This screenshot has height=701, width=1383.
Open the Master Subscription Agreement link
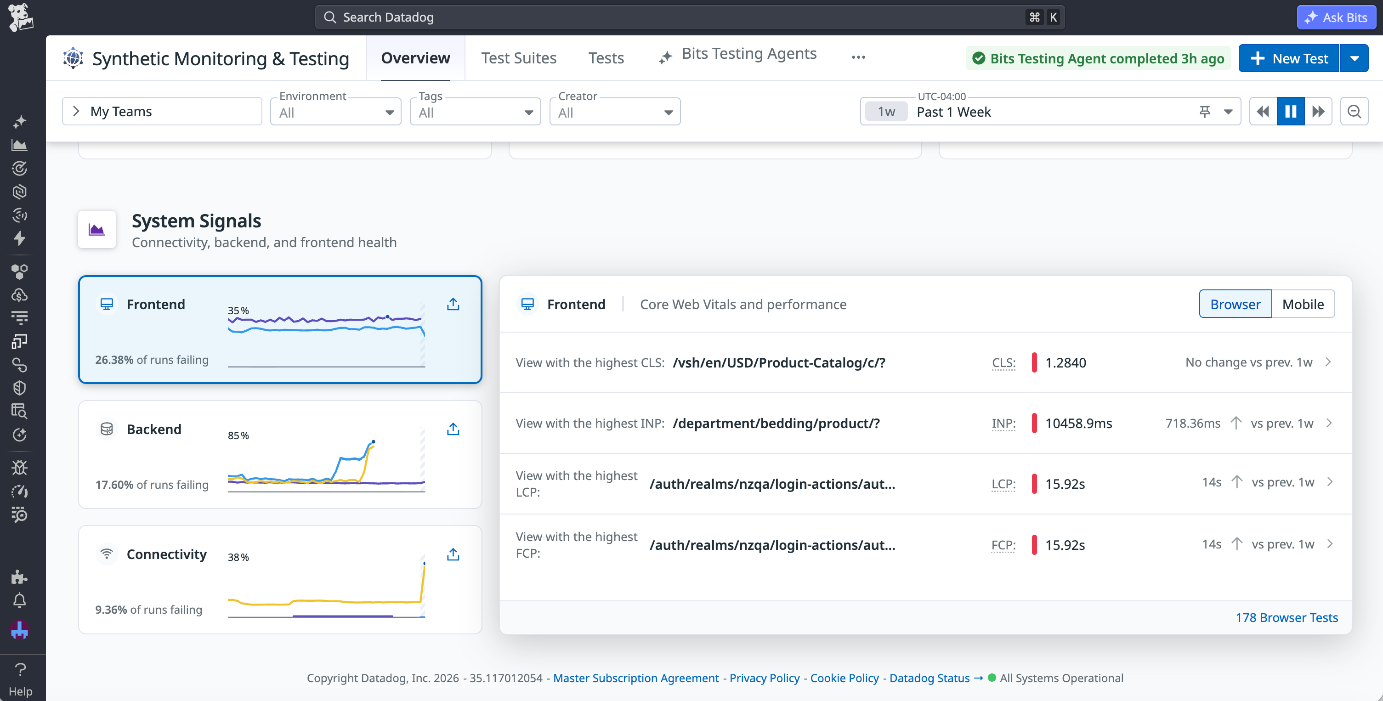coord(635,678)
